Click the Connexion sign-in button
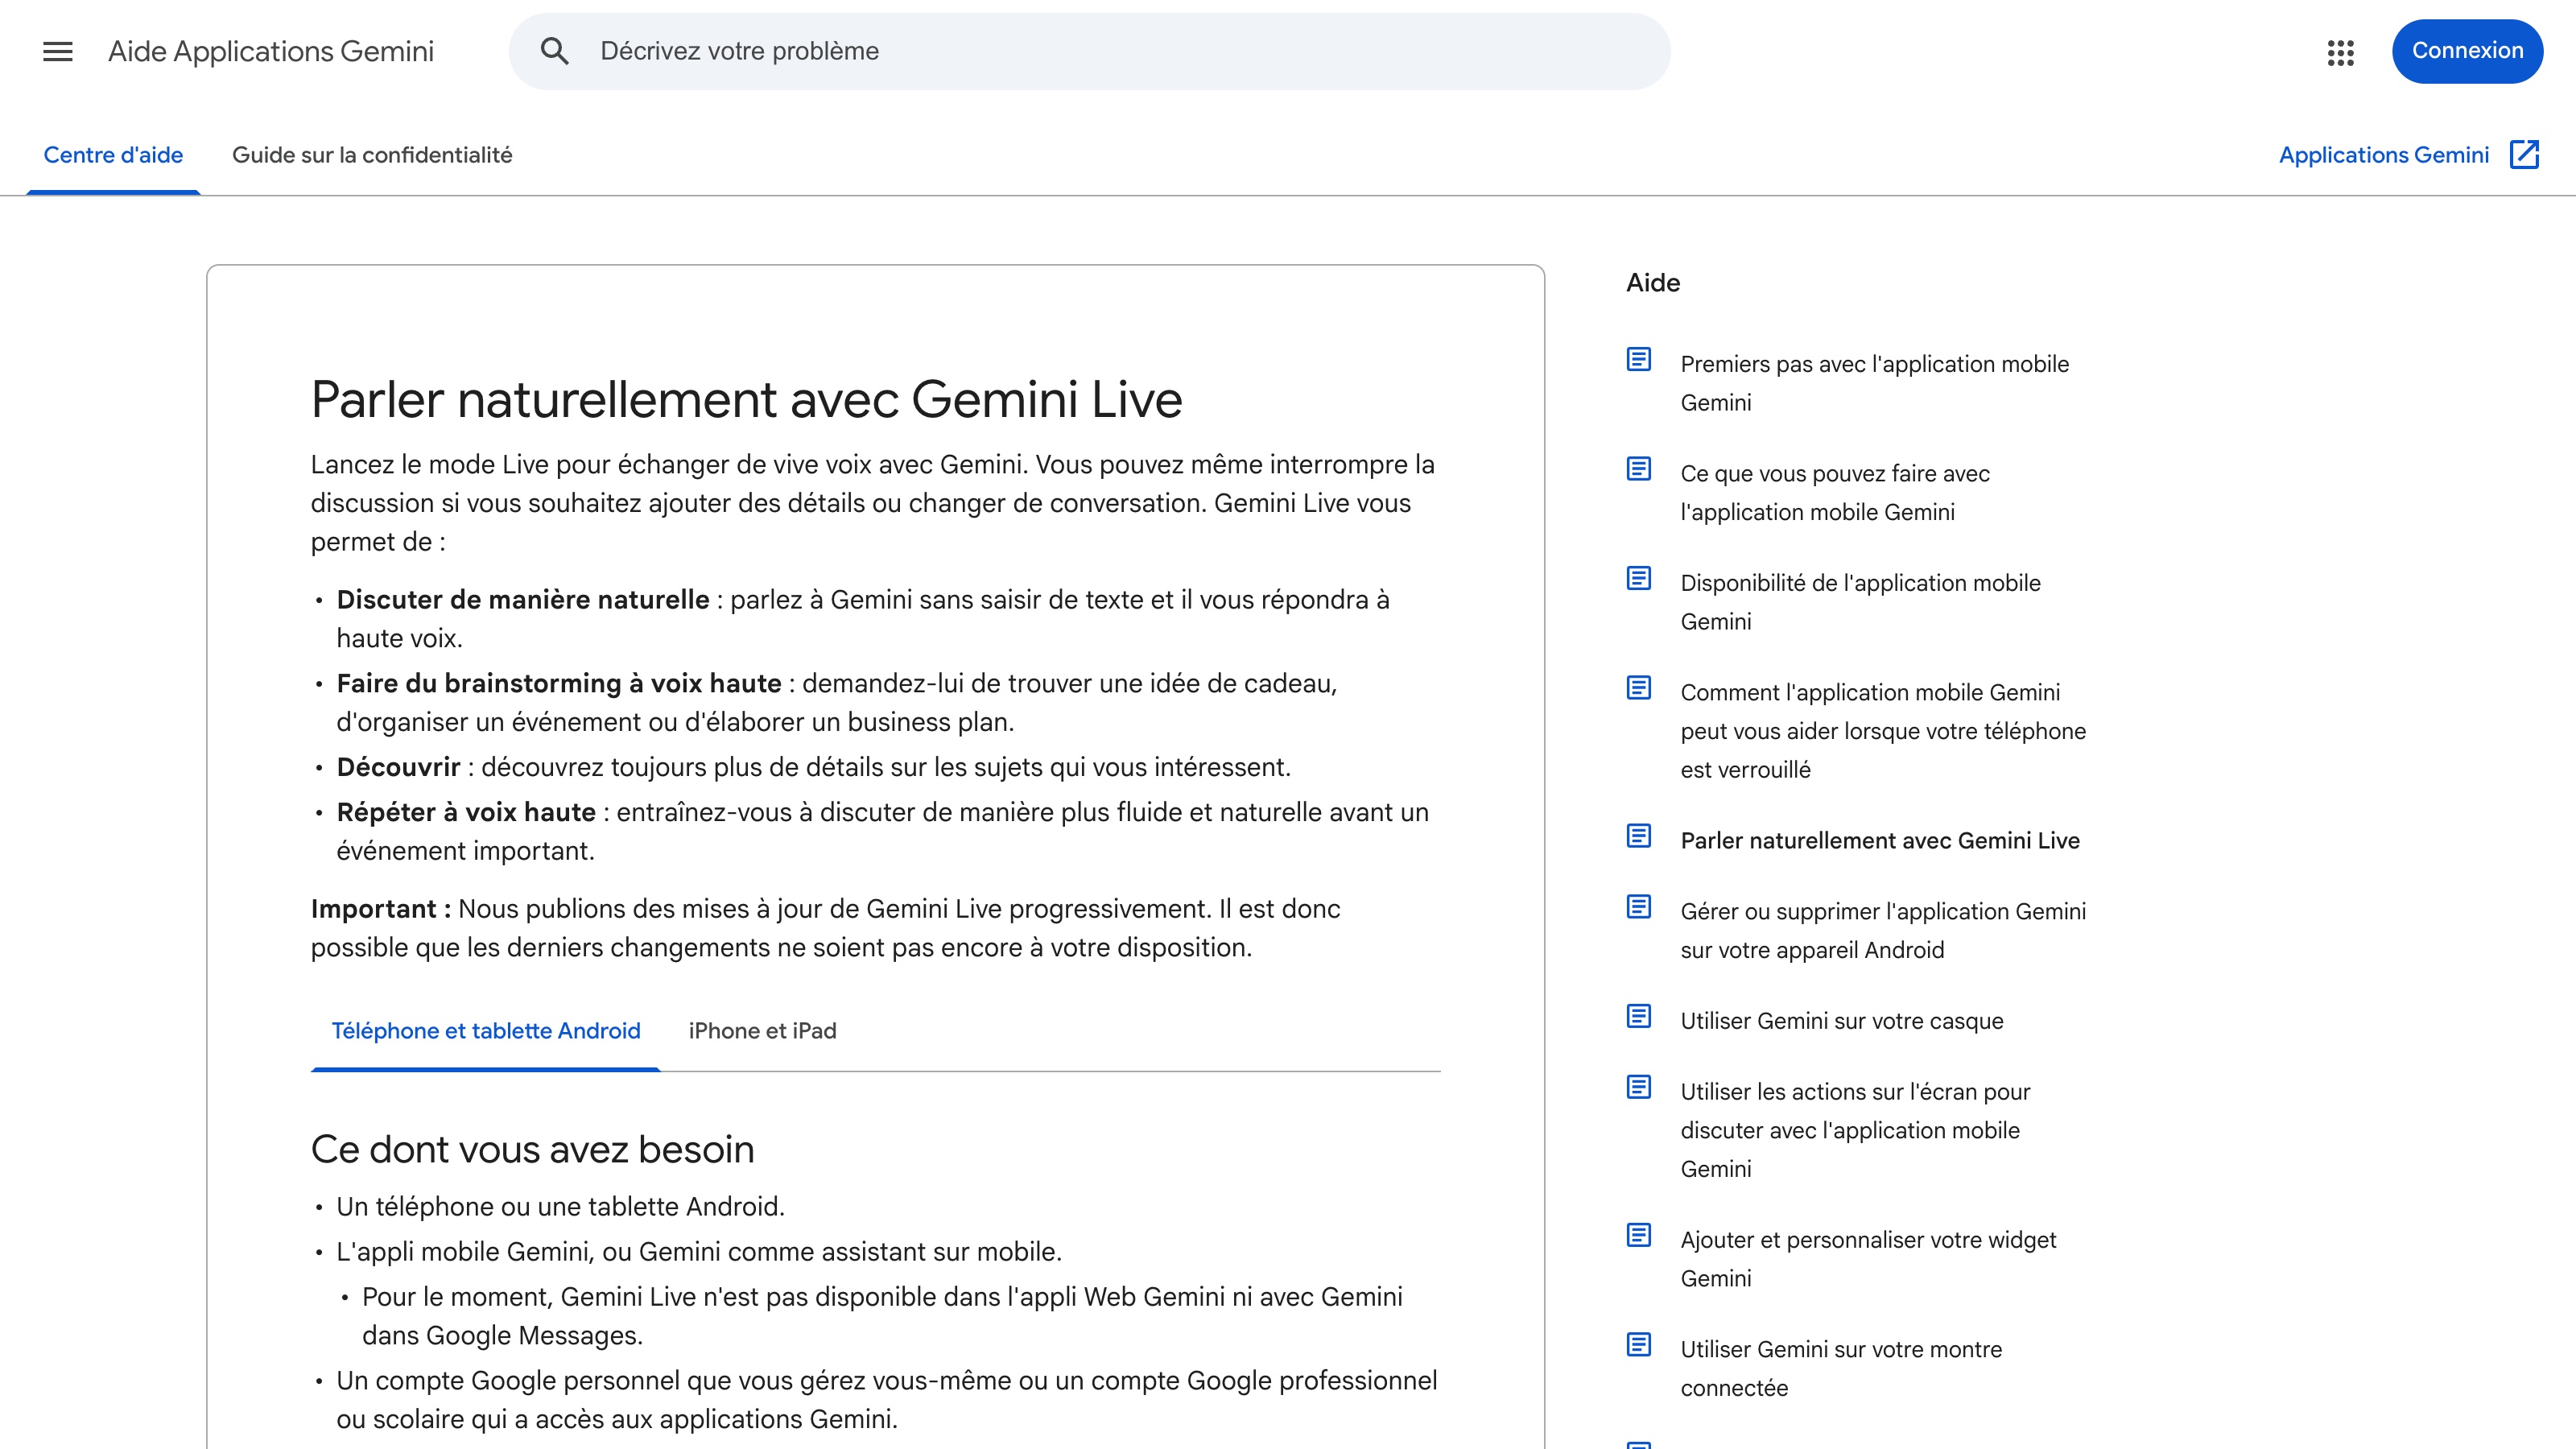 [2467, 51]
